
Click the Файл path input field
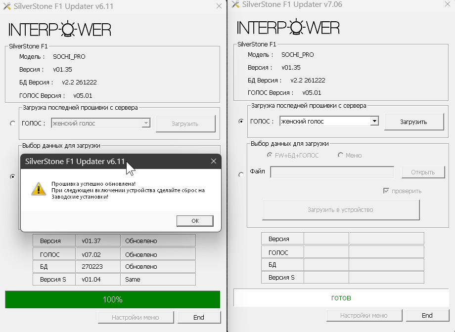(x=332, y=172)
